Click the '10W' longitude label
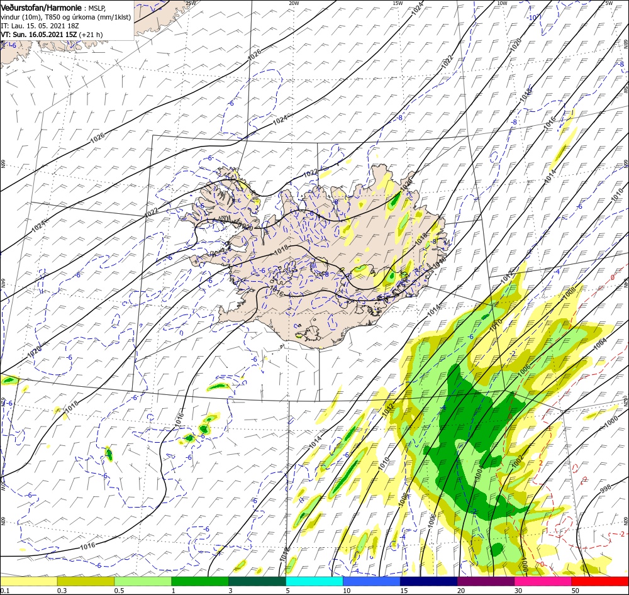 coord(502,3)
